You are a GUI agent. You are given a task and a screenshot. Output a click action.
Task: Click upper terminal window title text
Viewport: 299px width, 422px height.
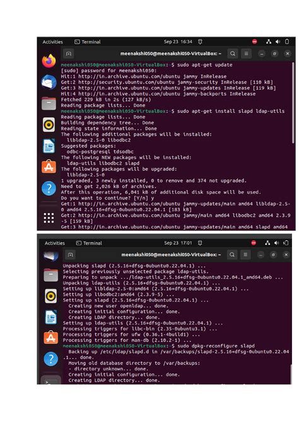(x=171, y=54)
